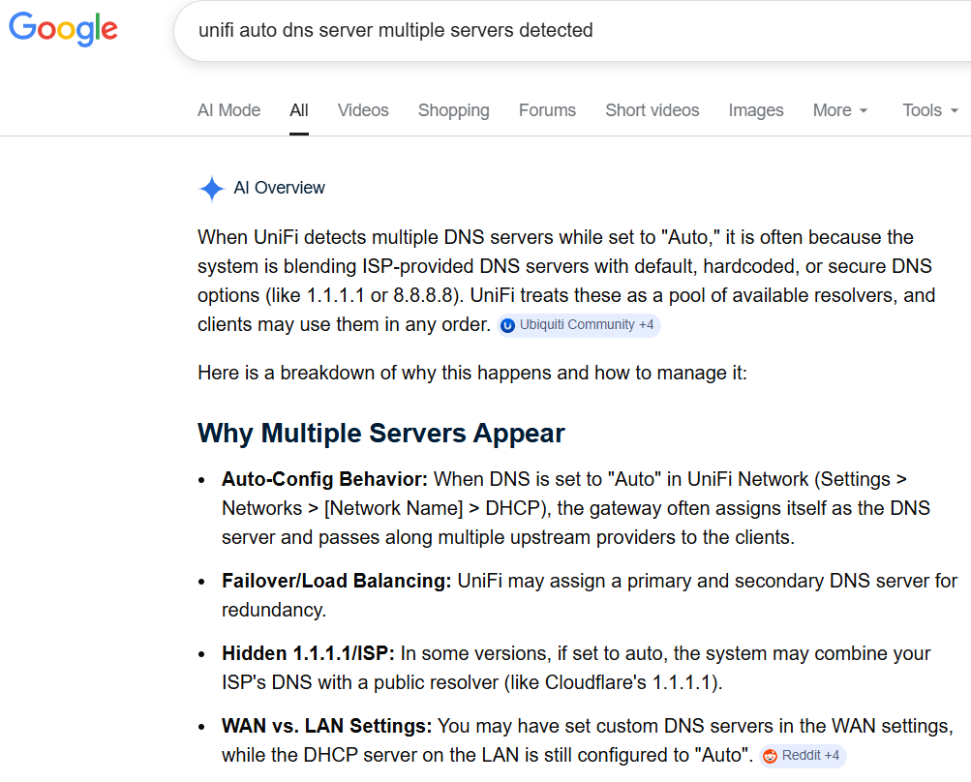
Task: Open the Short videos tab
Action: pos(652,110)
